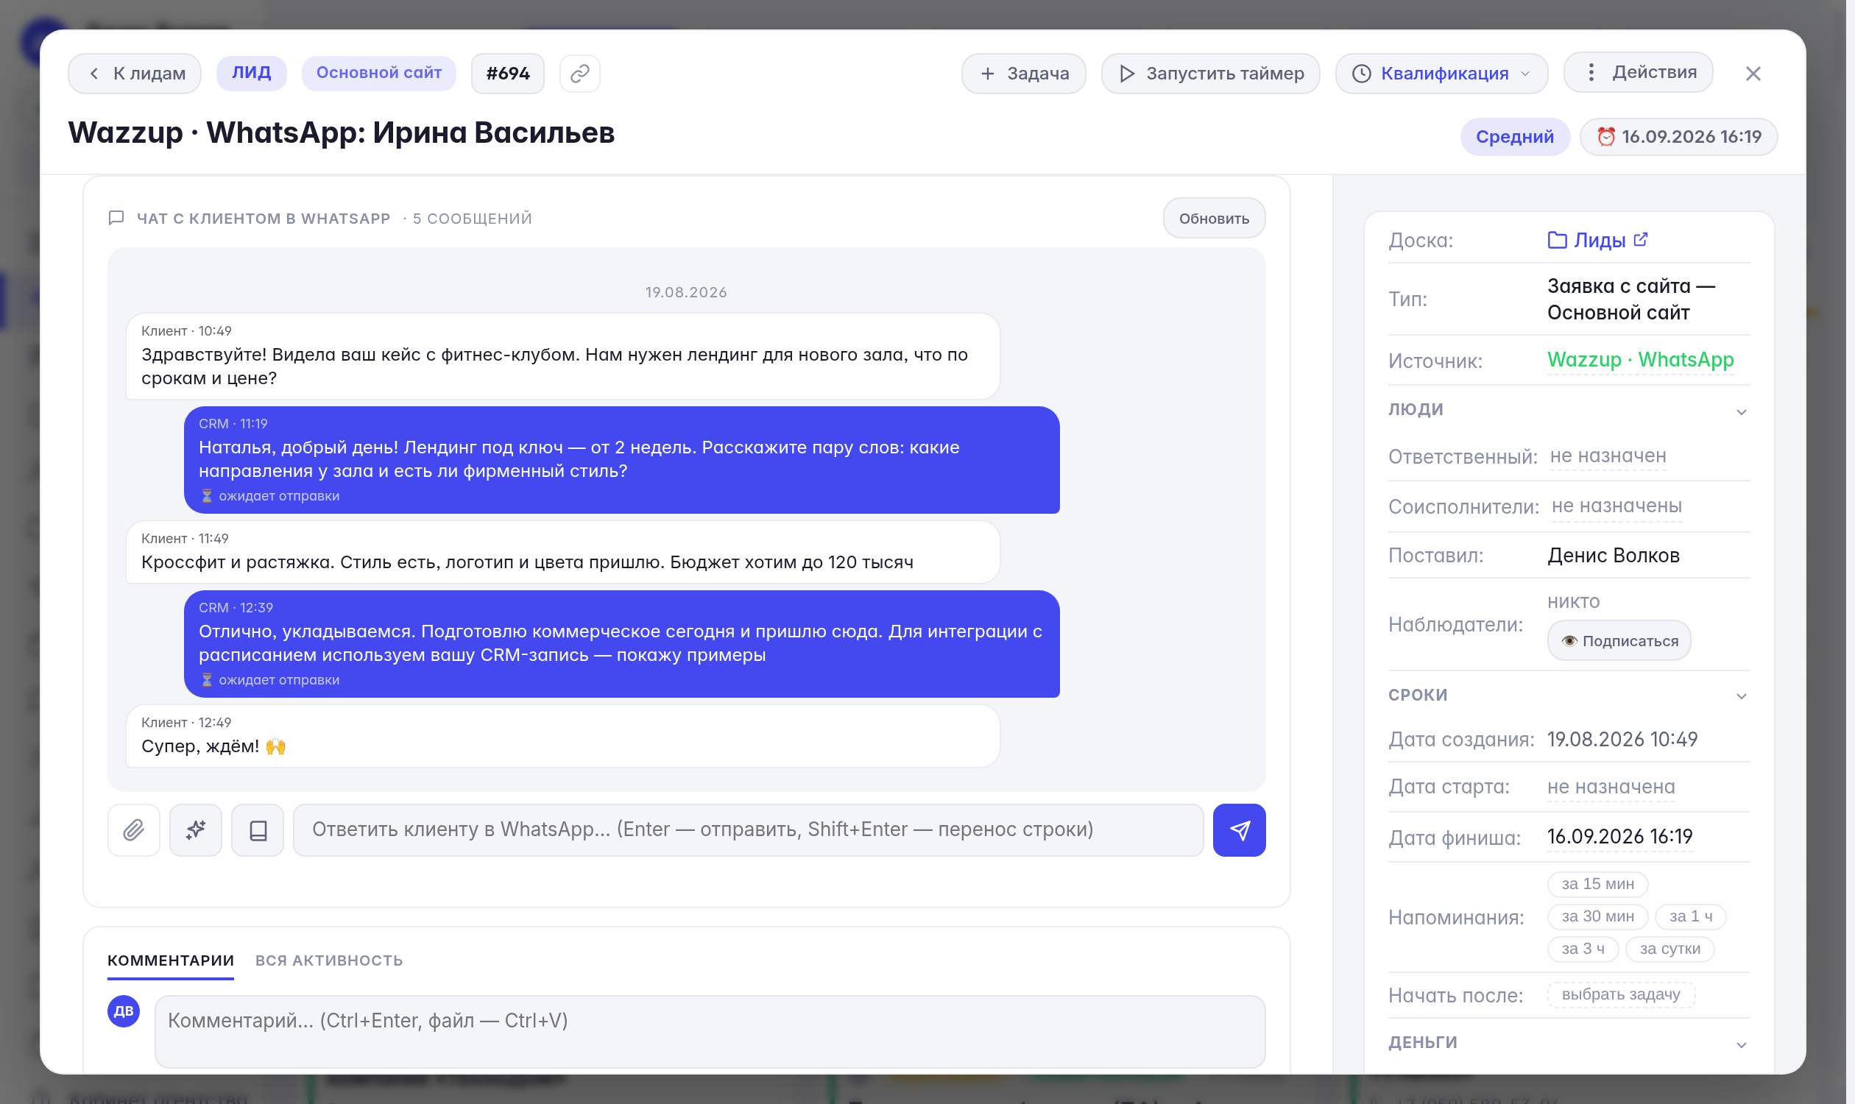Open the Лиды board link

tap(1586, 240)
